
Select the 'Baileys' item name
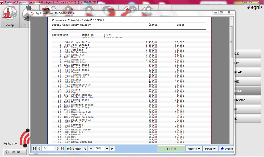(x=76, y=80)
